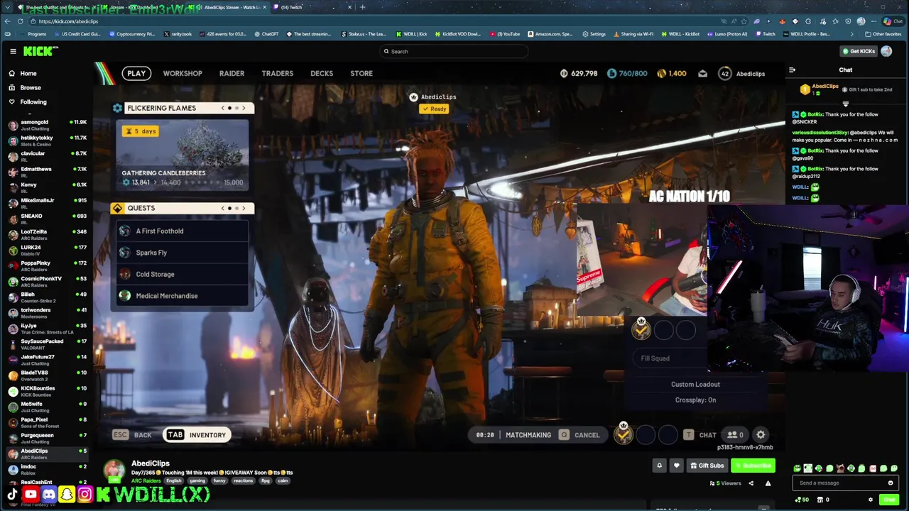Click the in-game settings gear icon

click(x=761, y=434)
